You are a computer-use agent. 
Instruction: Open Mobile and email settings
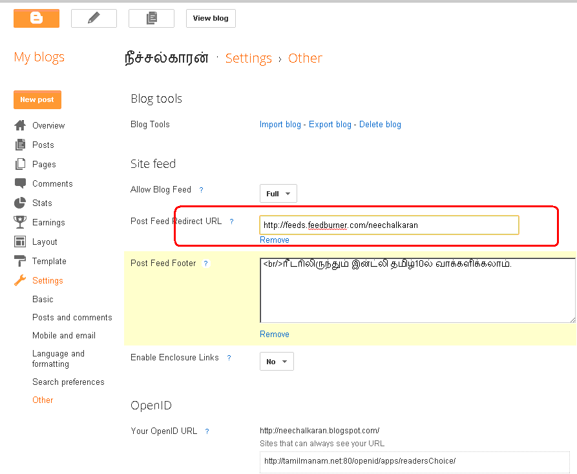pyautogui.click(x=64, y=335)
